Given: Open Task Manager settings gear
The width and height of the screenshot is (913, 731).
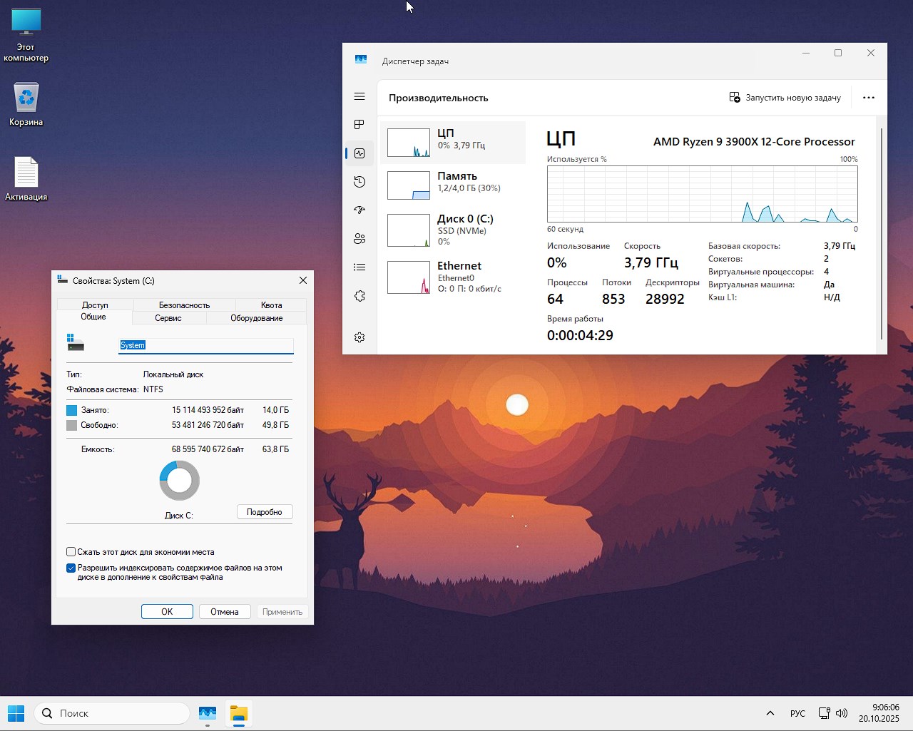Looking at the screenshot, I should (x=359, y=337).
